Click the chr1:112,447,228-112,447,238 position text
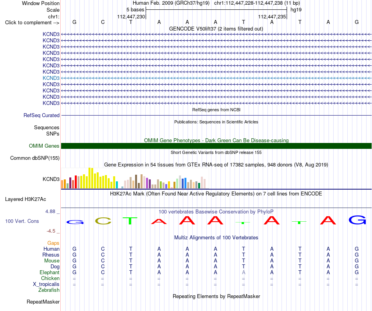This screenshot has width=372, height=311. pos(257,3)
